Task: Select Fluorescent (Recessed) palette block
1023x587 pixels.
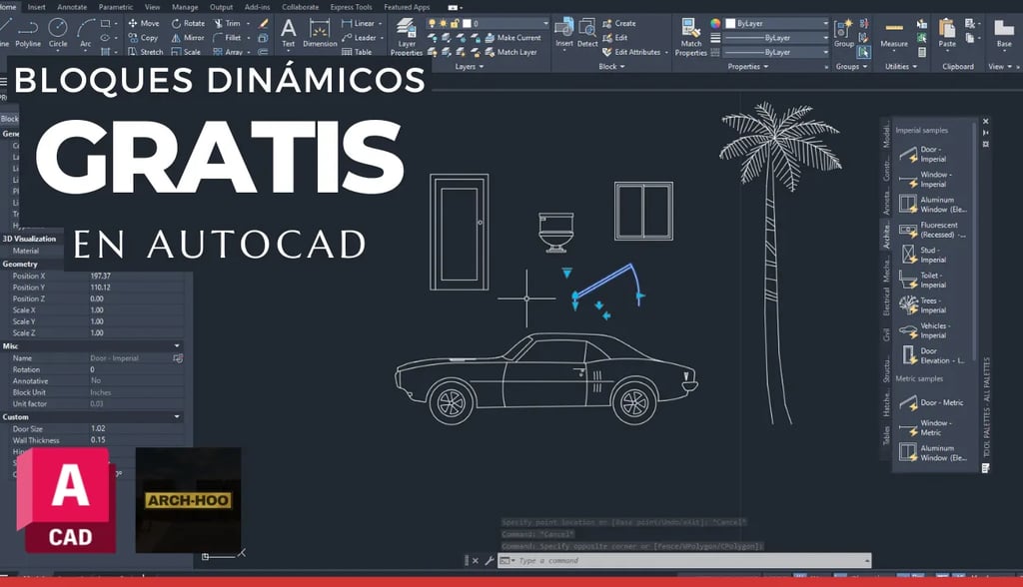Action: 932,230
